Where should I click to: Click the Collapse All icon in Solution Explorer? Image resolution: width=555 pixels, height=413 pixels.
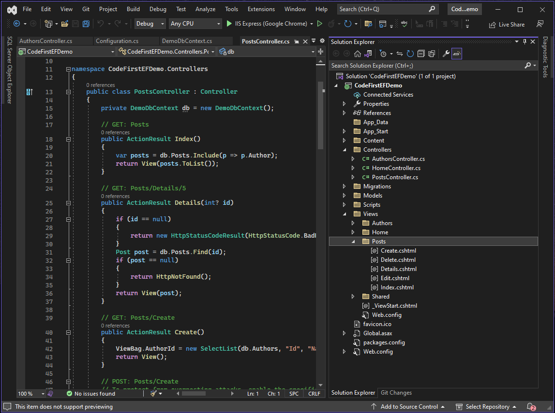421,53
